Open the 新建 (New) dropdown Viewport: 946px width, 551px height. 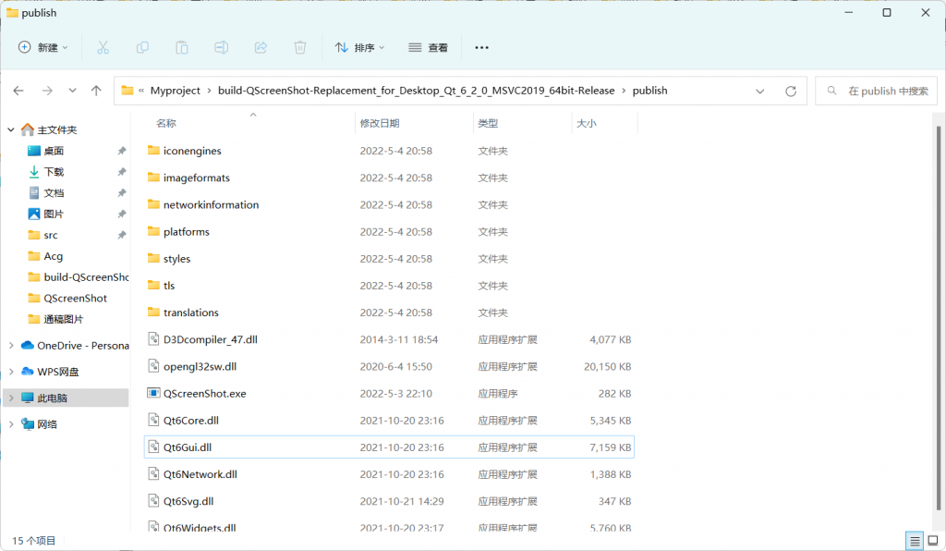click(42, 48)
